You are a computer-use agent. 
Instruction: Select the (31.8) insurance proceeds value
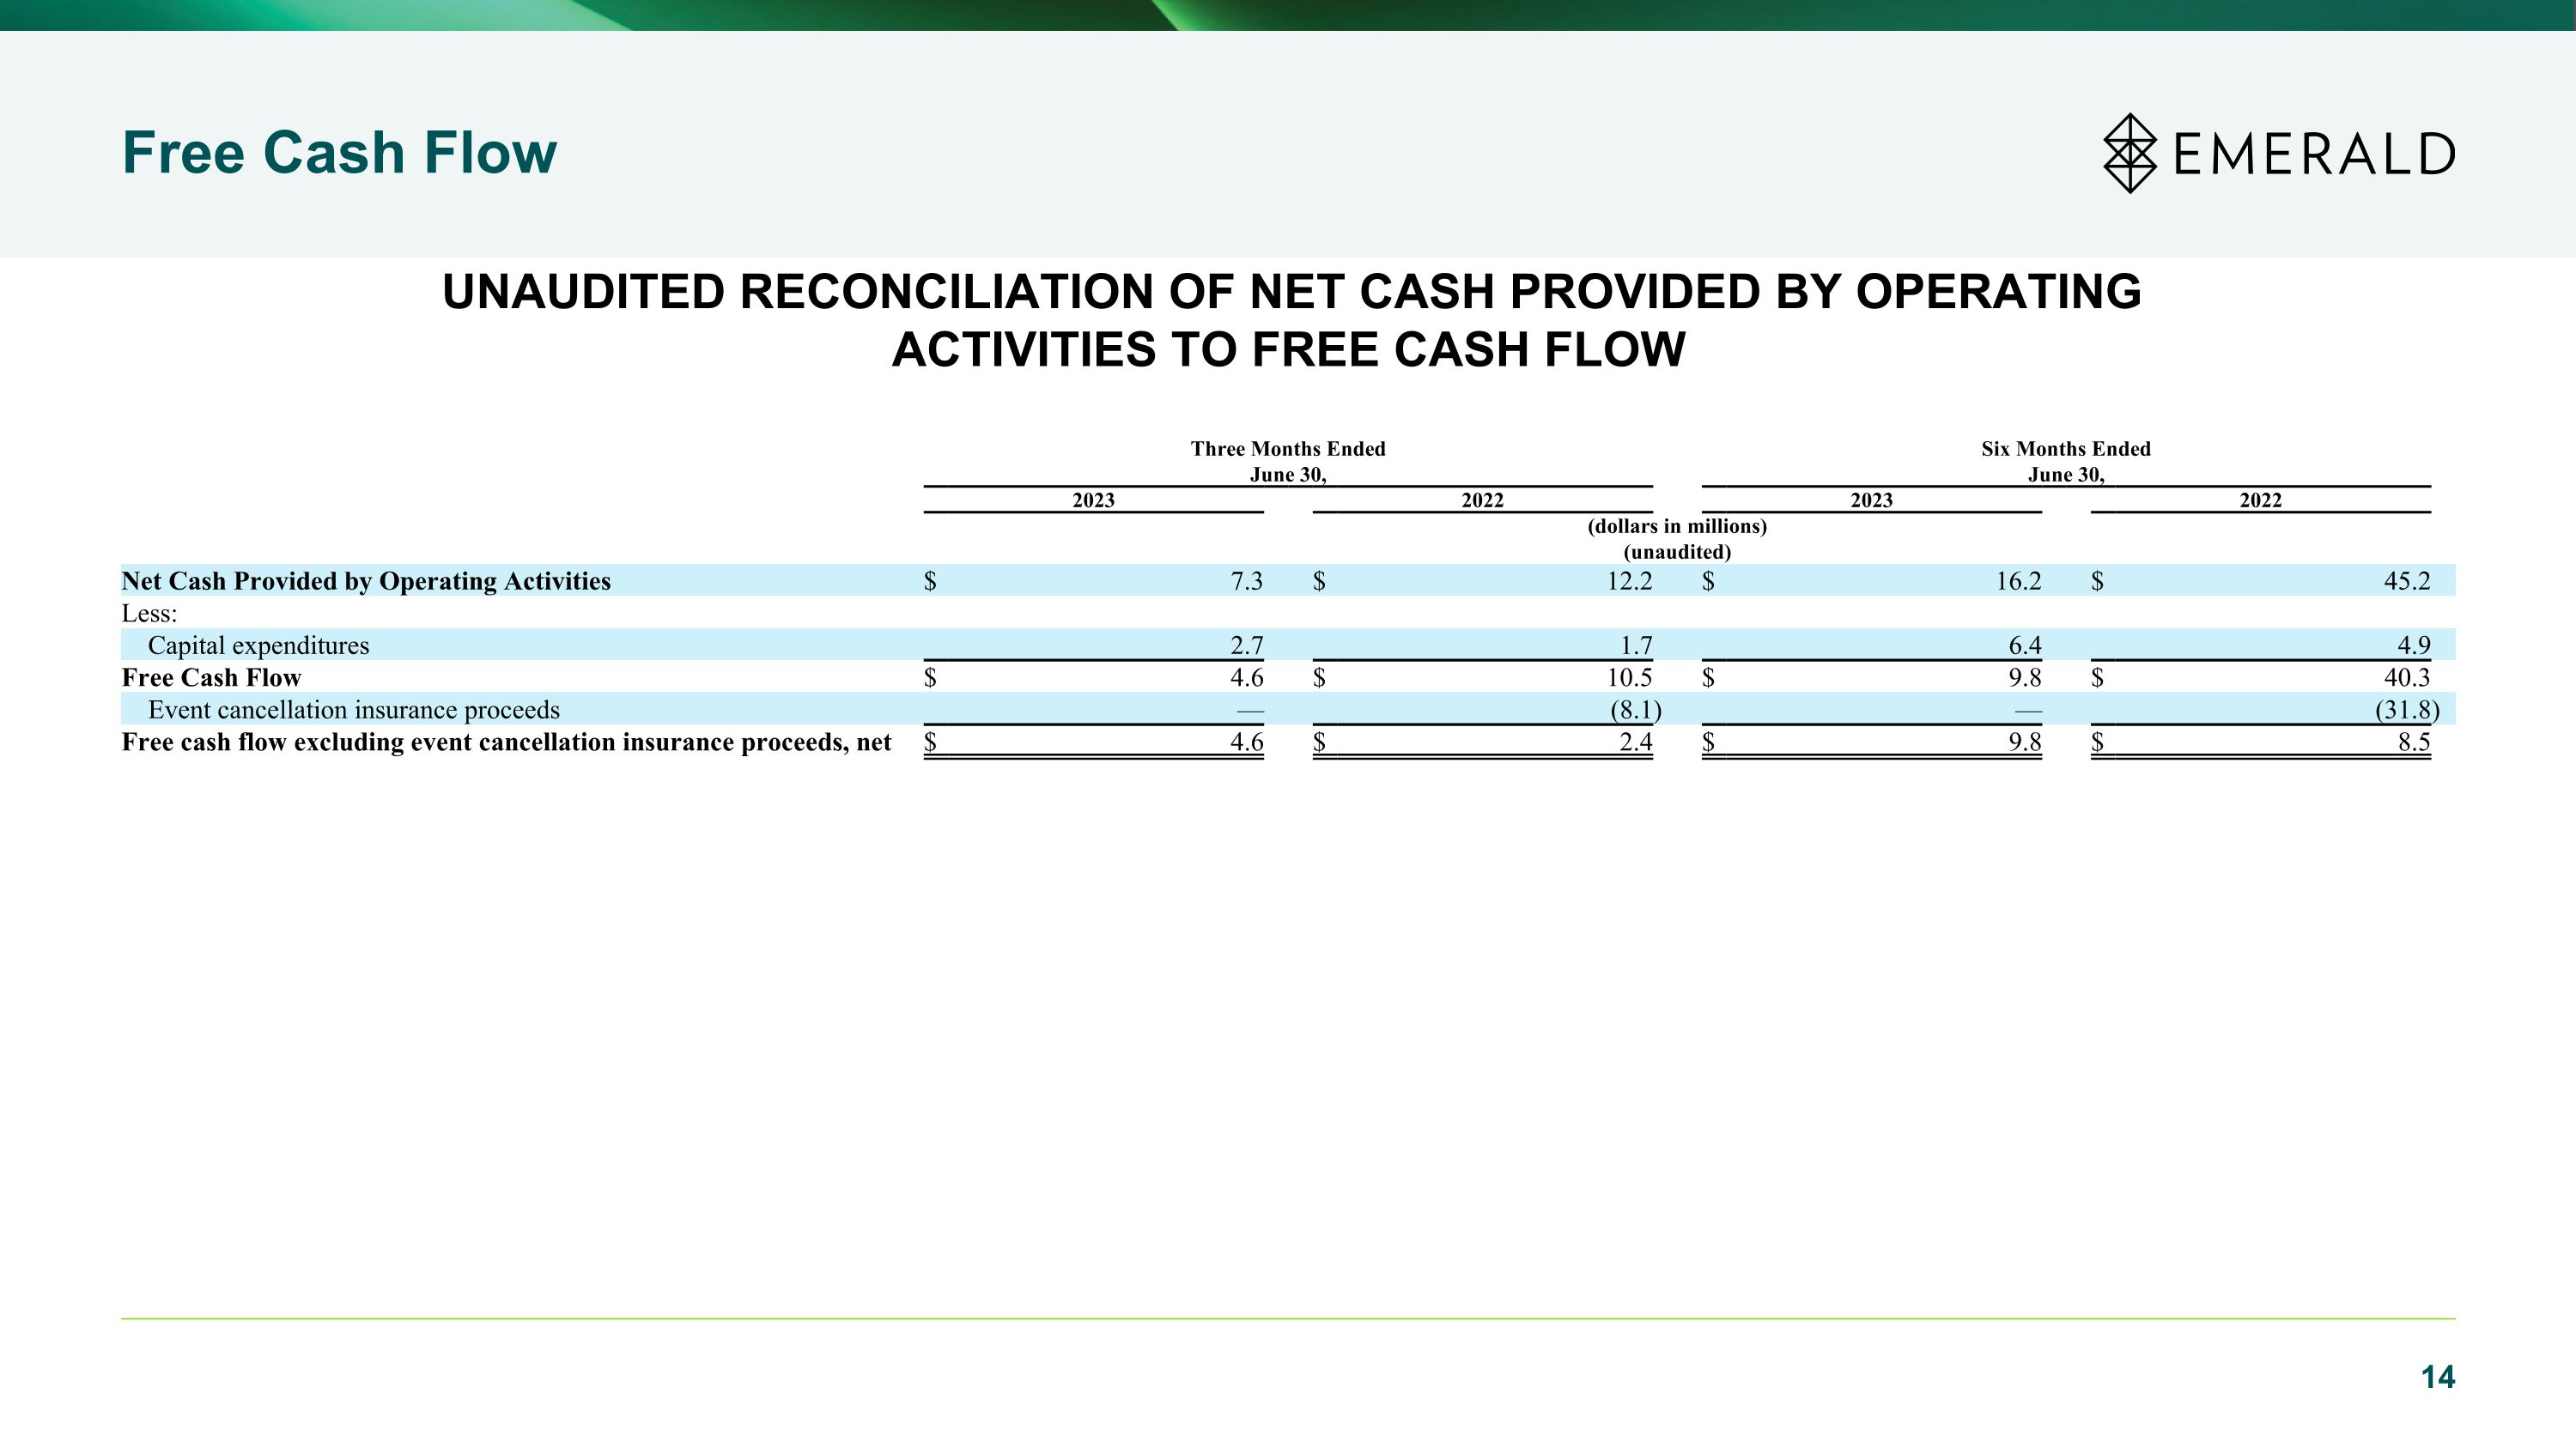pos(2407,710)
